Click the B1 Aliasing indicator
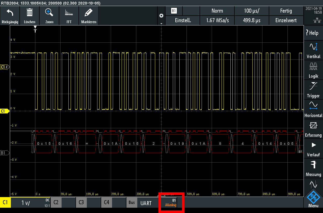The height and width of the screenshot is (213, 323). pyautogui.click(x=171, y=202)
